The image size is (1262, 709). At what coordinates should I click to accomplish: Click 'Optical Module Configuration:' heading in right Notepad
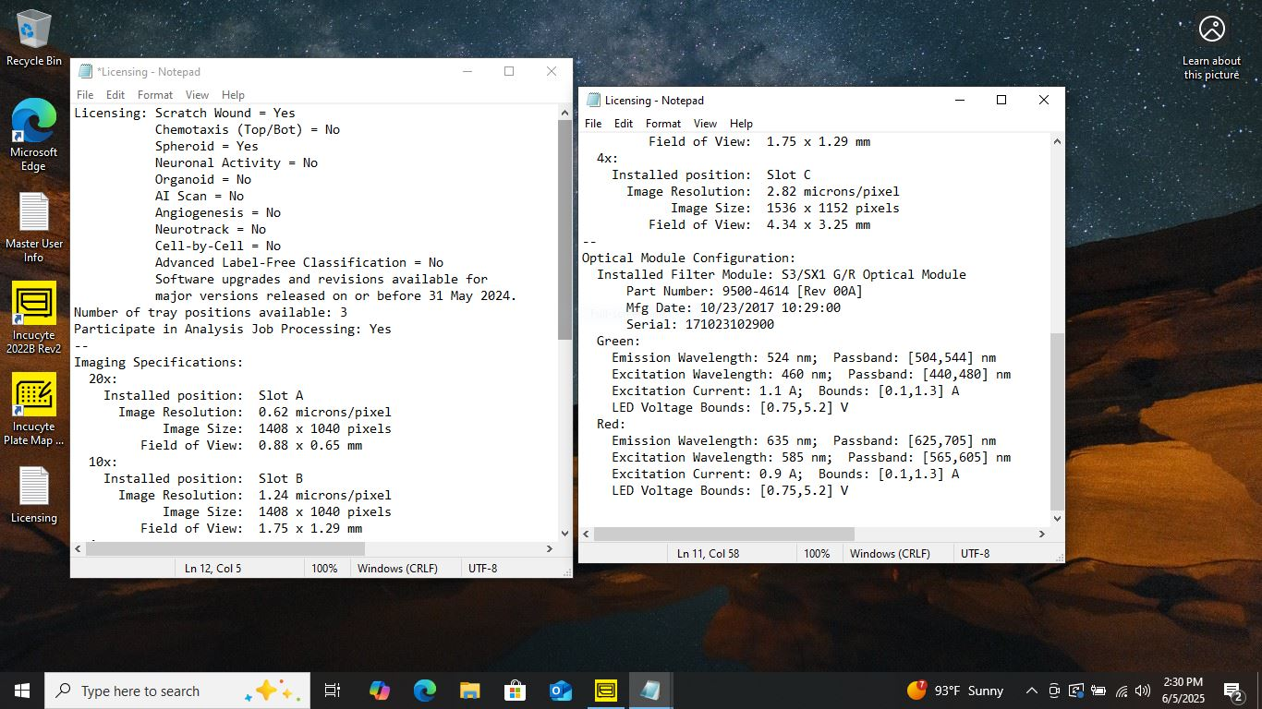click(689, 258)
